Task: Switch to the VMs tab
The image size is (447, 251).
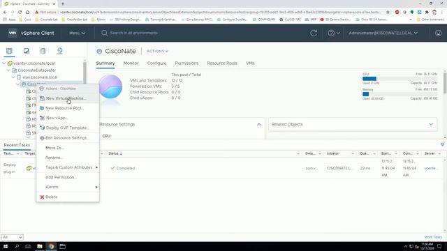Action: [x=250, y=63]
